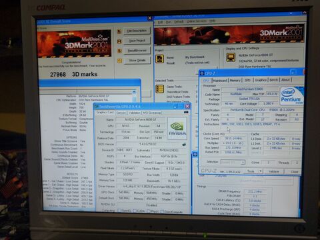Click the Theoretical Tests label under Selected Tests
This screenshot has height=240, width=320.
[177, 92]
